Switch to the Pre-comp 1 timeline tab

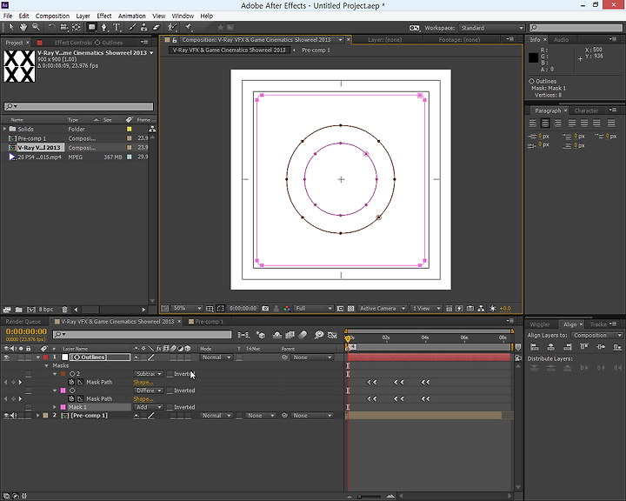(x=210, y=321)
